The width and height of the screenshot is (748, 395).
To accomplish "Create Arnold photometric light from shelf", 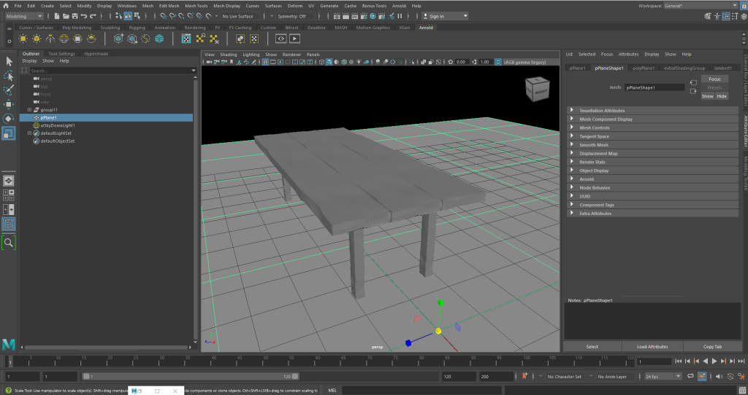I will [50, 39].
